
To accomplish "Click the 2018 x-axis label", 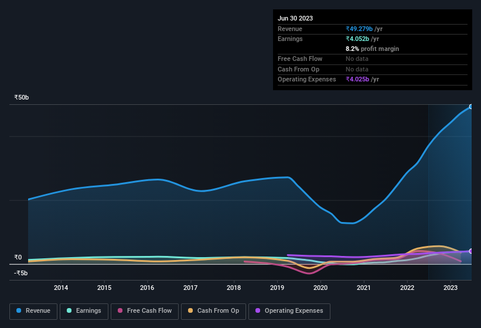I will 234,288.
